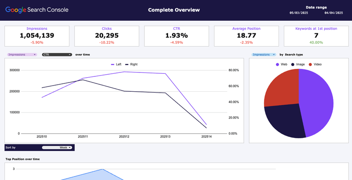Viewport: 352px width, 180px height.
Task: Click the -5.90% impressions change
Action: [37, 43]
